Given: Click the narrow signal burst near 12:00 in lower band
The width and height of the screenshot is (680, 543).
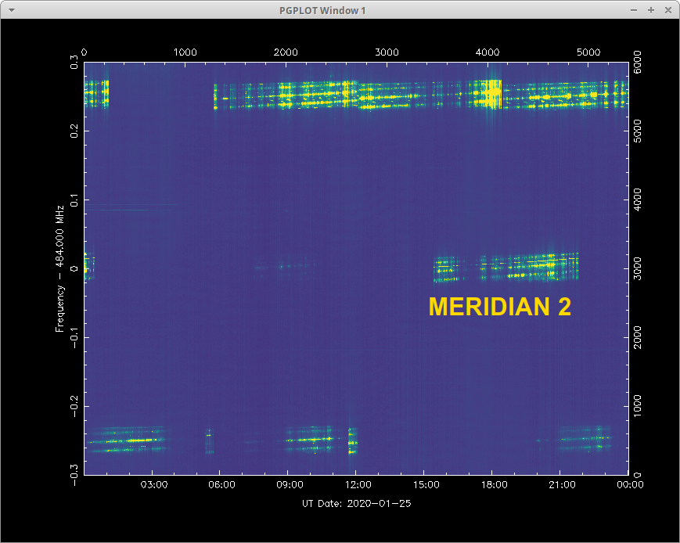Looking at the screenshot, I should [x=353, y=441].
